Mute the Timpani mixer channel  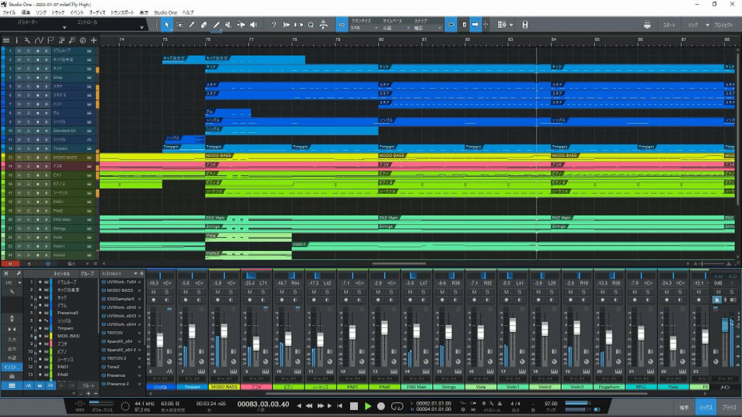[x=185, y=292]
